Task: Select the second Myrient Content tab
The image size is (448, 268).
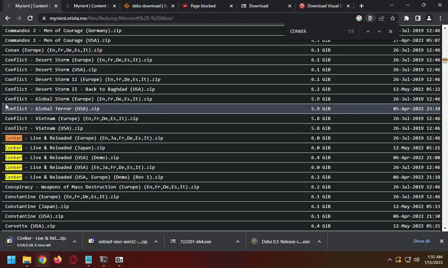Action: [x=91, y=6]
